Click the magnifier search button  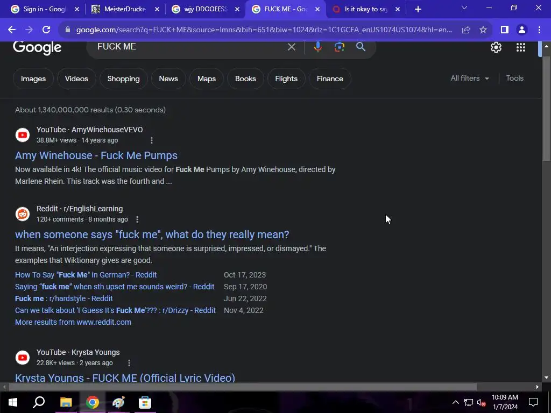coord(361,46)
